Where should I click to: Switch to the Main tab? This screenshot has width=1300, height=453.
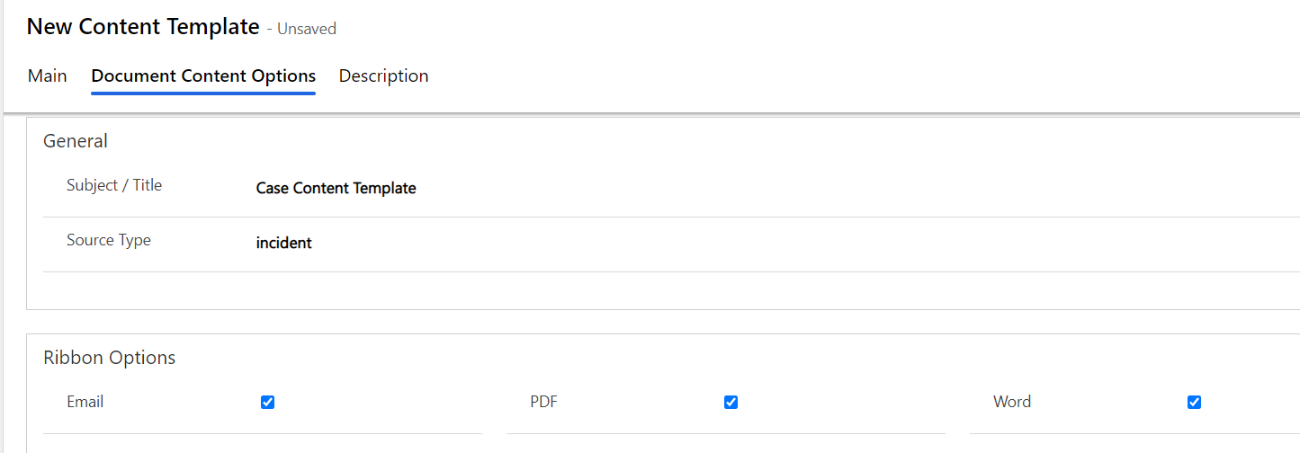pyautogui.click(x=48, y=76)
